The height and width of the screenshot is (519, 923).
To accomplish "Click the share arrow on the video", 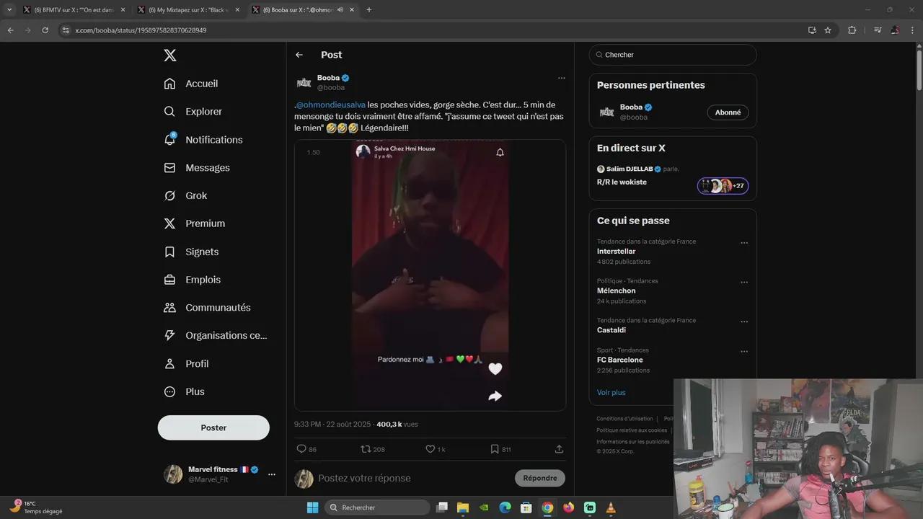I will 495,396.
